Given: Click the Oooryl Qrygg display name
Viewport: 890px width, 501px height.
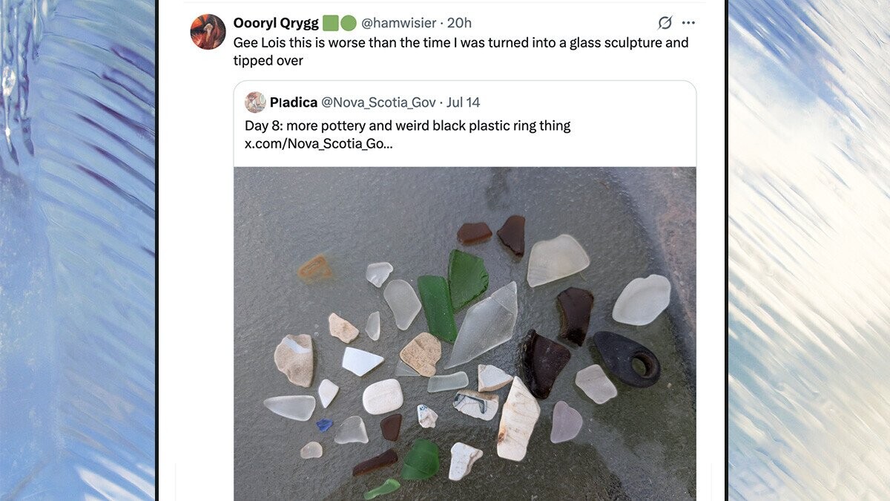Looking at the screenshot, I should click(276, 23).
